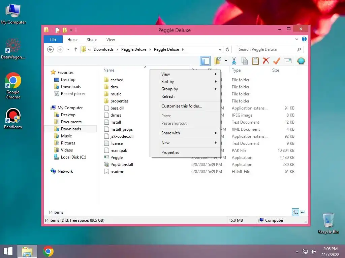Click the blue shell globe toolbar icon
Viewport: 345px width, 258px height.
click(x=301, y=61)
